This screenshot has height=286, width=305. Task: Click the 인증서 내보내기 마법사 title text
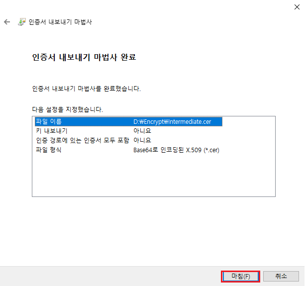click(x=60, y=22)
